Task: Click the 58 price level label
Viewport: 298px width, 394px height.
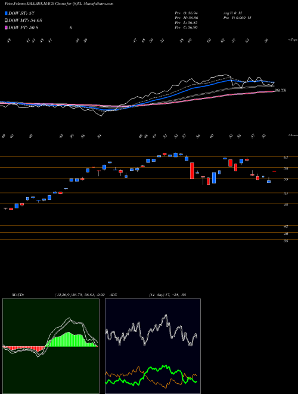Action: coord(285,168)
